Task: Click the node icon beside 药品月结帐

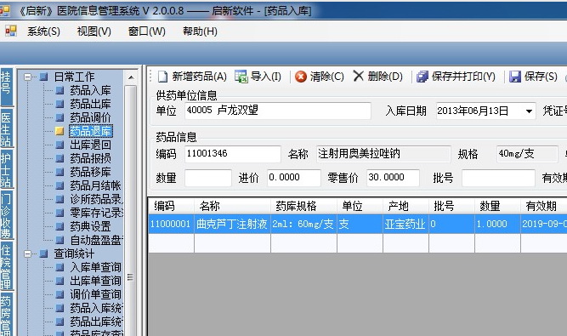Action: tap(60, 185)
